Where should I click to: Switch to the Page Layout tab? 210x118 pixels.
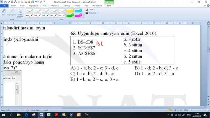pos(33,6)
